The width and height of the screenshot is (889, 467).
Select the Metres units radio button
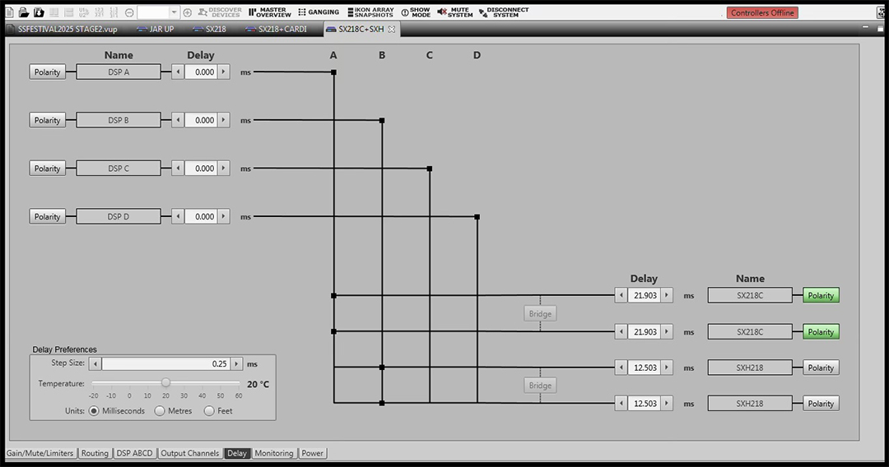(160, 411)
